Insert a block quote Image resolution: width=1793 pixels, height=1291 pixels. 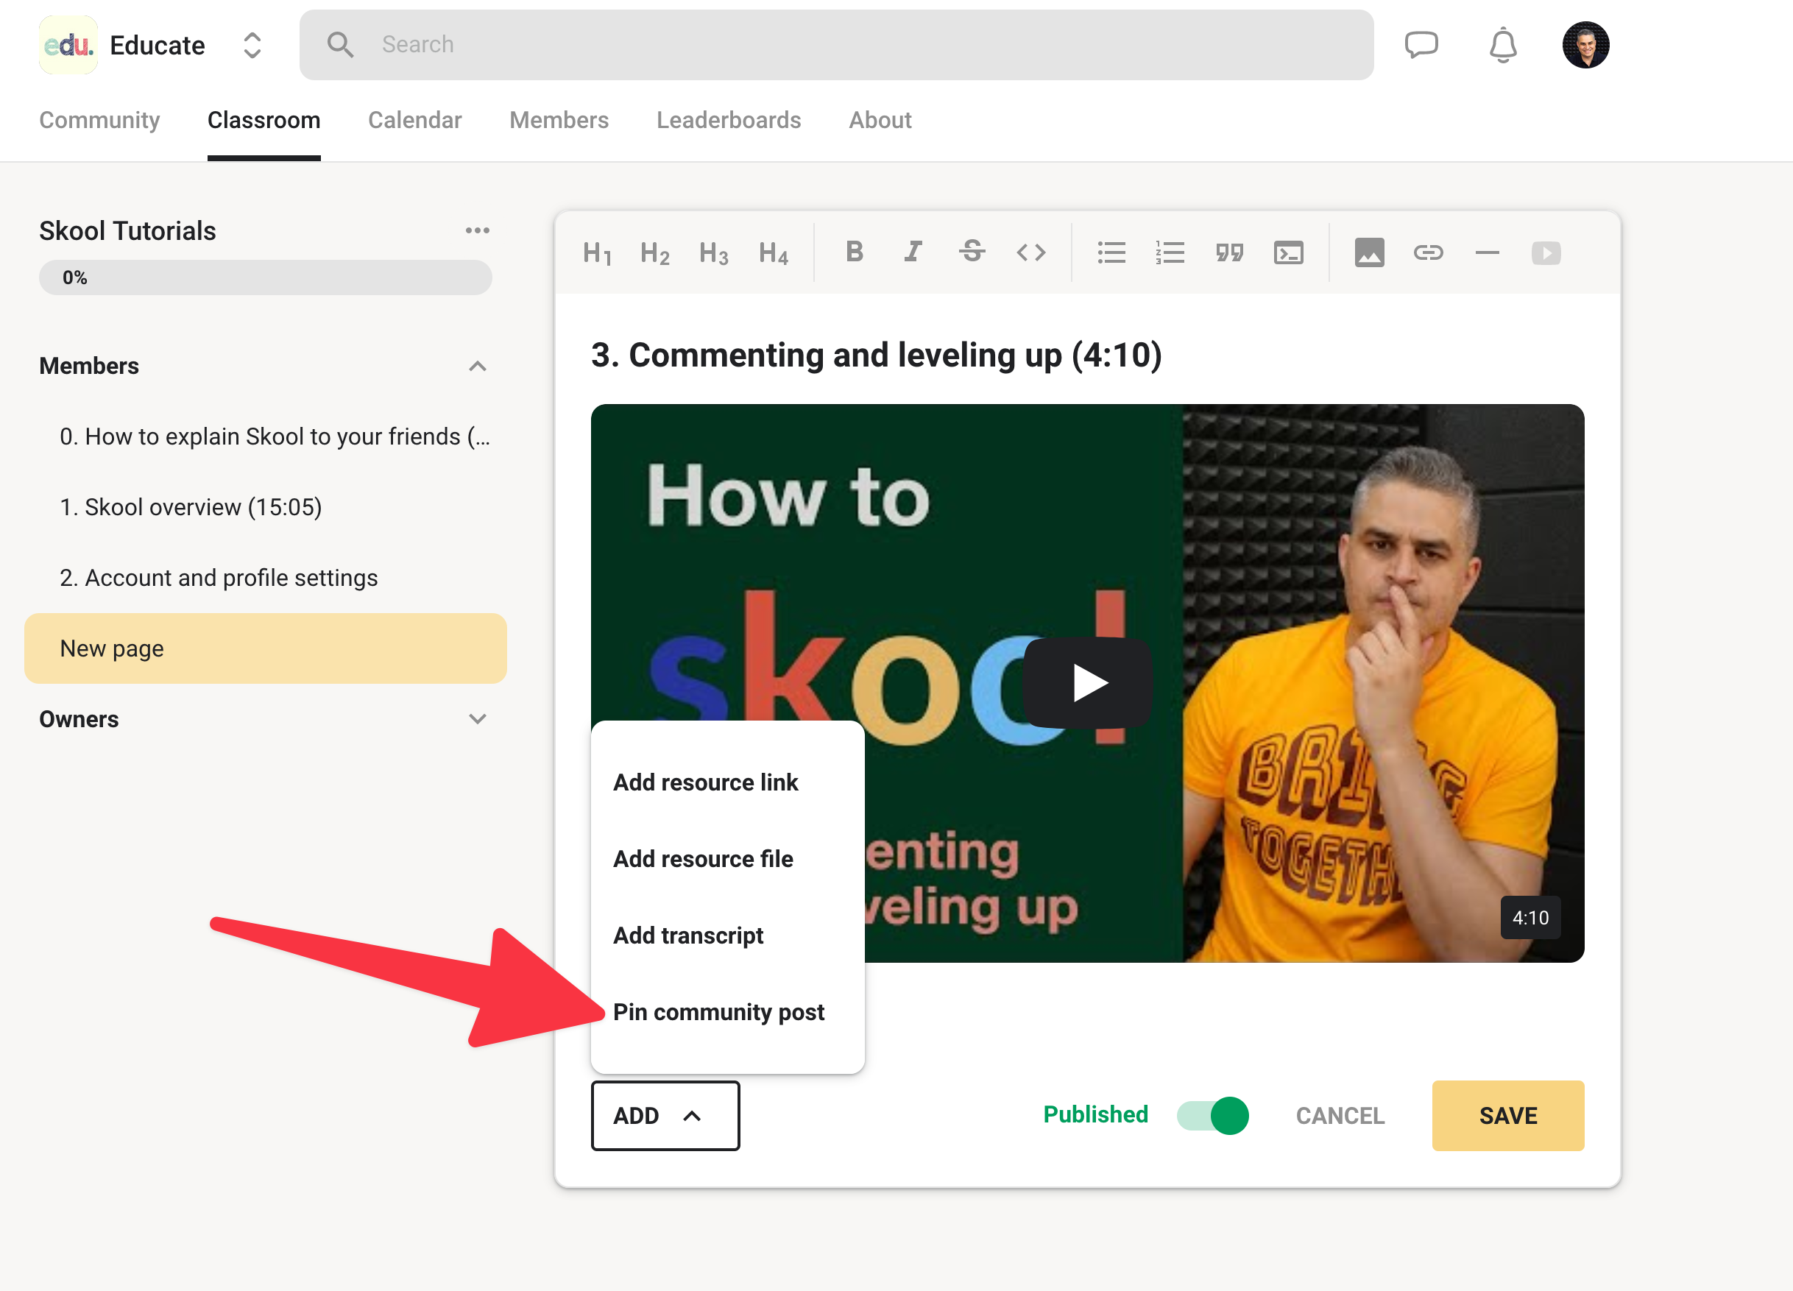pyautogui.click(x=1229, y=252)
